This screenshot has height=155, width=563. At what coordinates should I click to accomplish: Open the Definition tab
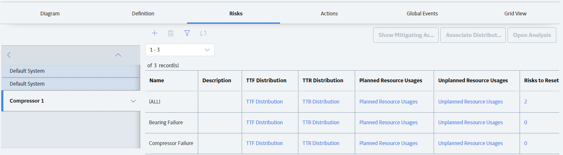click(x=143, y=13)
